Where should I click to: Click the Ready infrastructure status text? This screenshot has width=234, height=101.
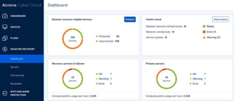pos(210,26)
